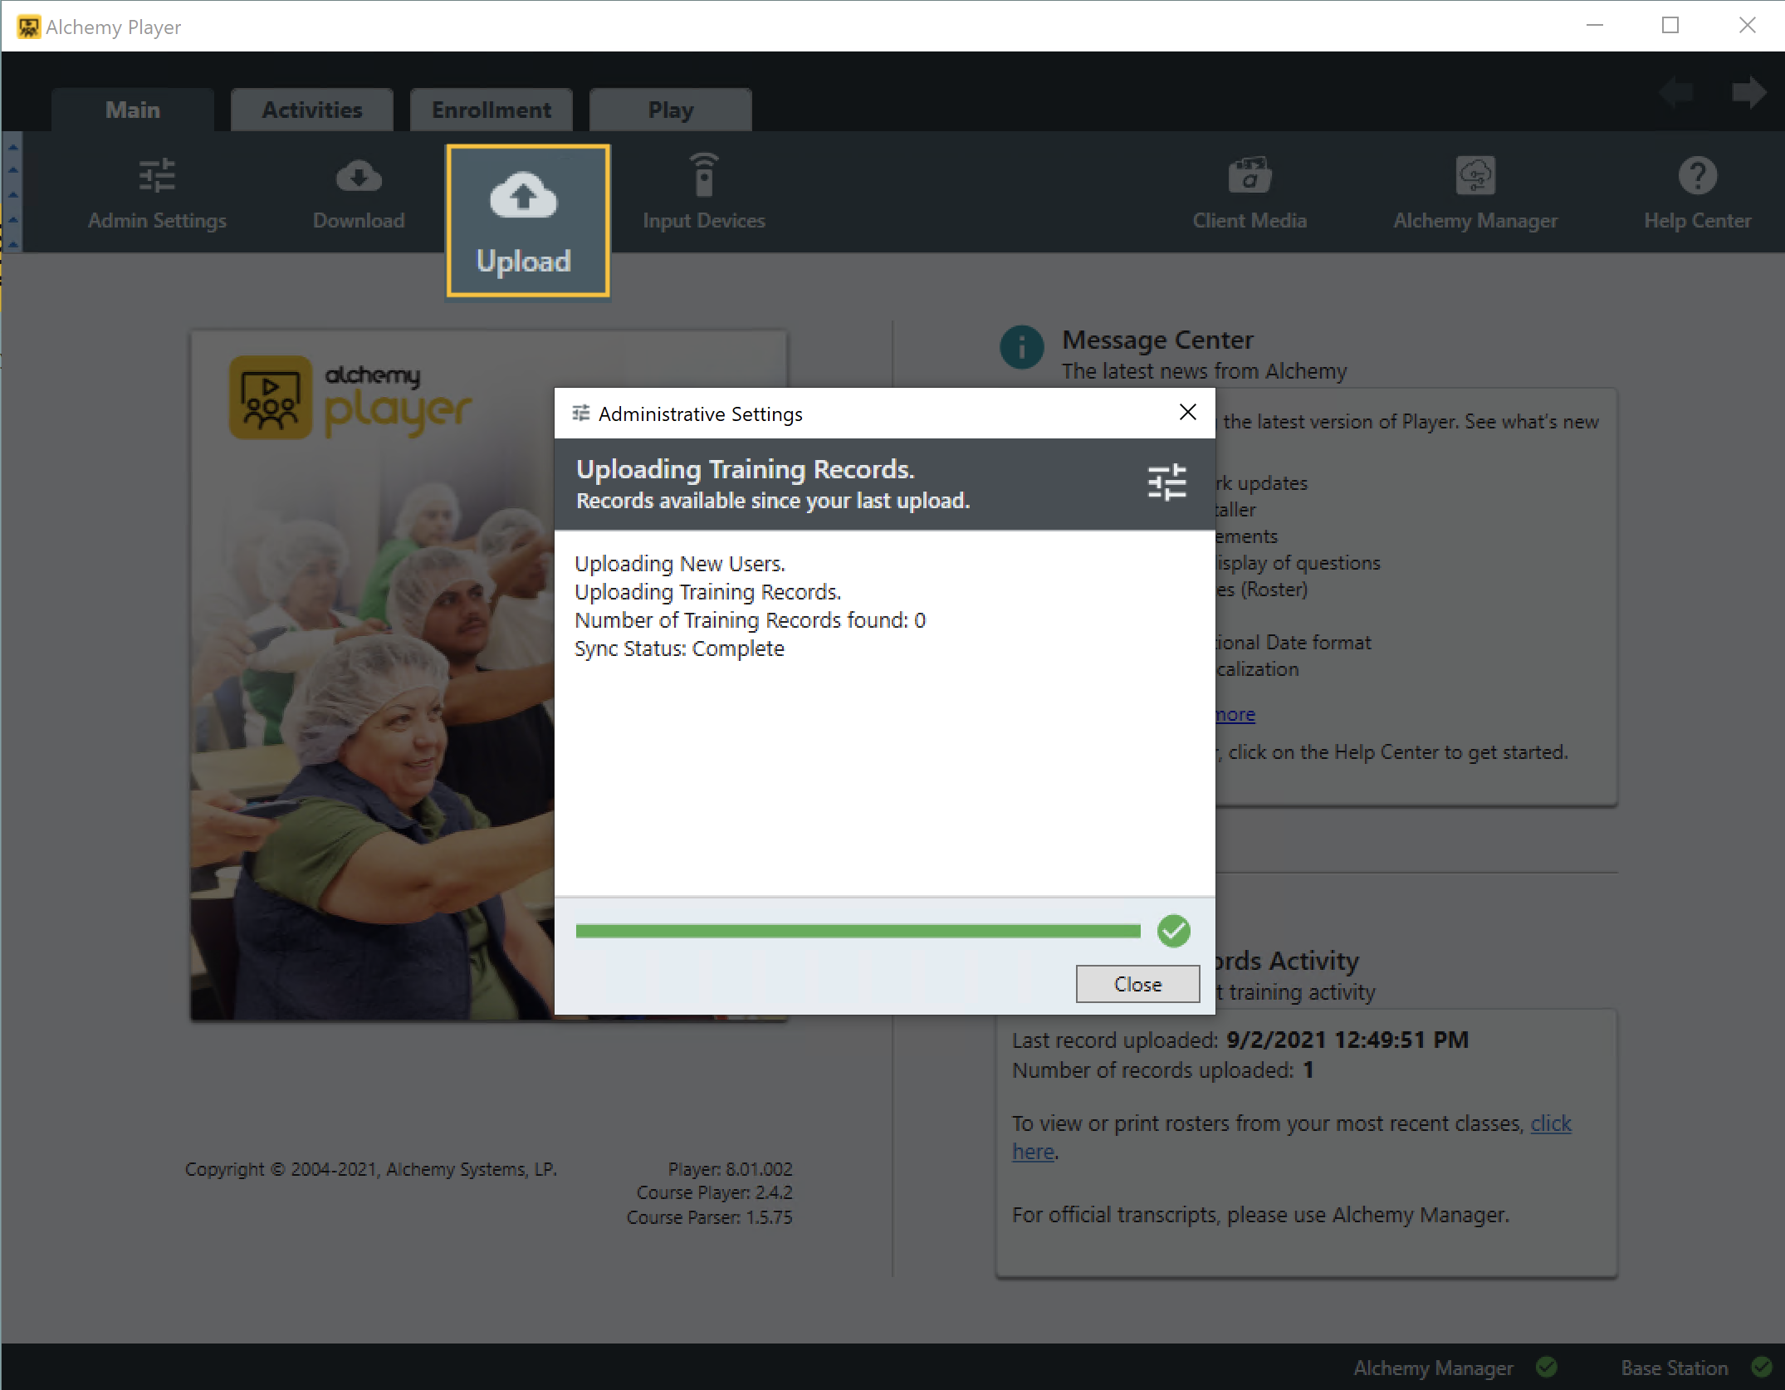Click the 'Player: 8.01.002' version text
Image resolution: width=1785 pixels, height=1390 pixels.
pos(731,1169)
